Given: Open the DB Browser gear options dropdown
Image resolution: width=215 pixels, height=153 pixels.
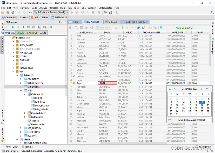Looking at the screenshot, I should pos(60,22).
